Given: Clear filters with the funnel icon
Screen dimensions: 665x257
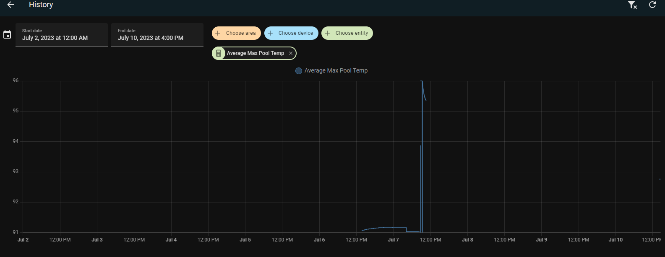Looking at the screenshot, I should click(x=632, y=5).
